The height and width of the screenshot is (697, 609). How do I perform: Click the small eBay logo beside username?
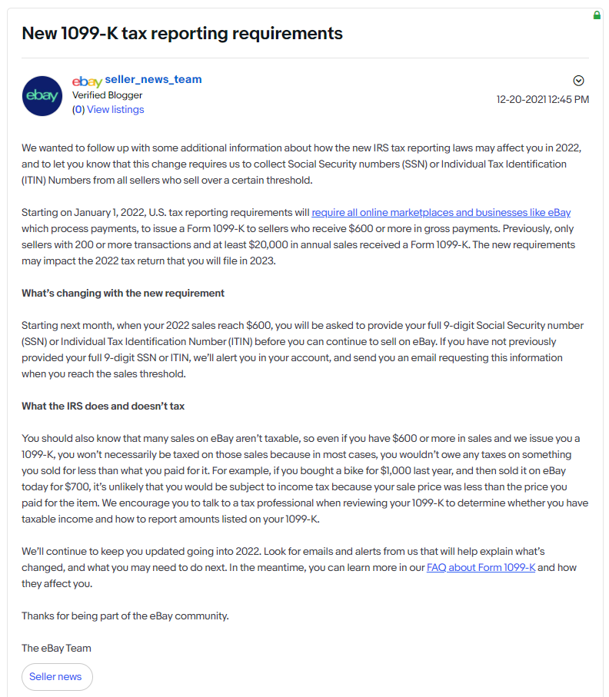click(87, 81)
